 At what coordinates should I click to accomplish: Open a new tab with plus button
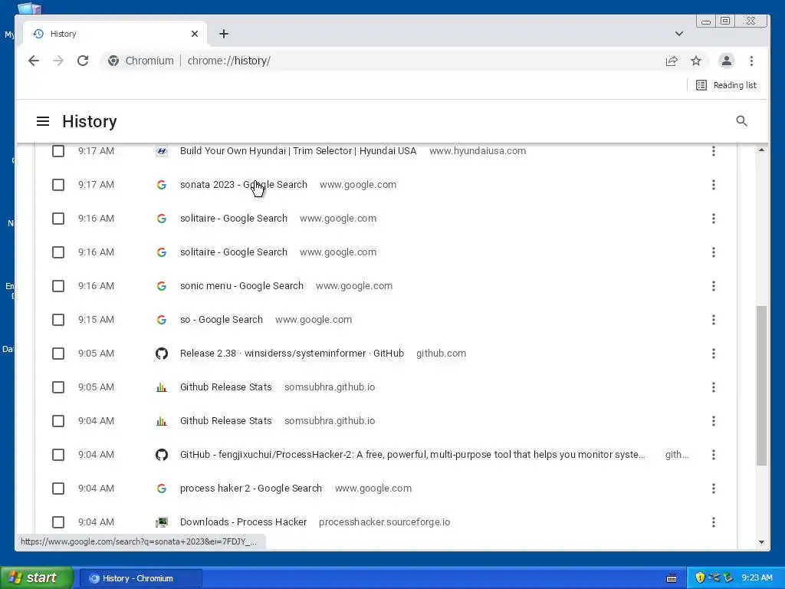(x=224, y=34)
